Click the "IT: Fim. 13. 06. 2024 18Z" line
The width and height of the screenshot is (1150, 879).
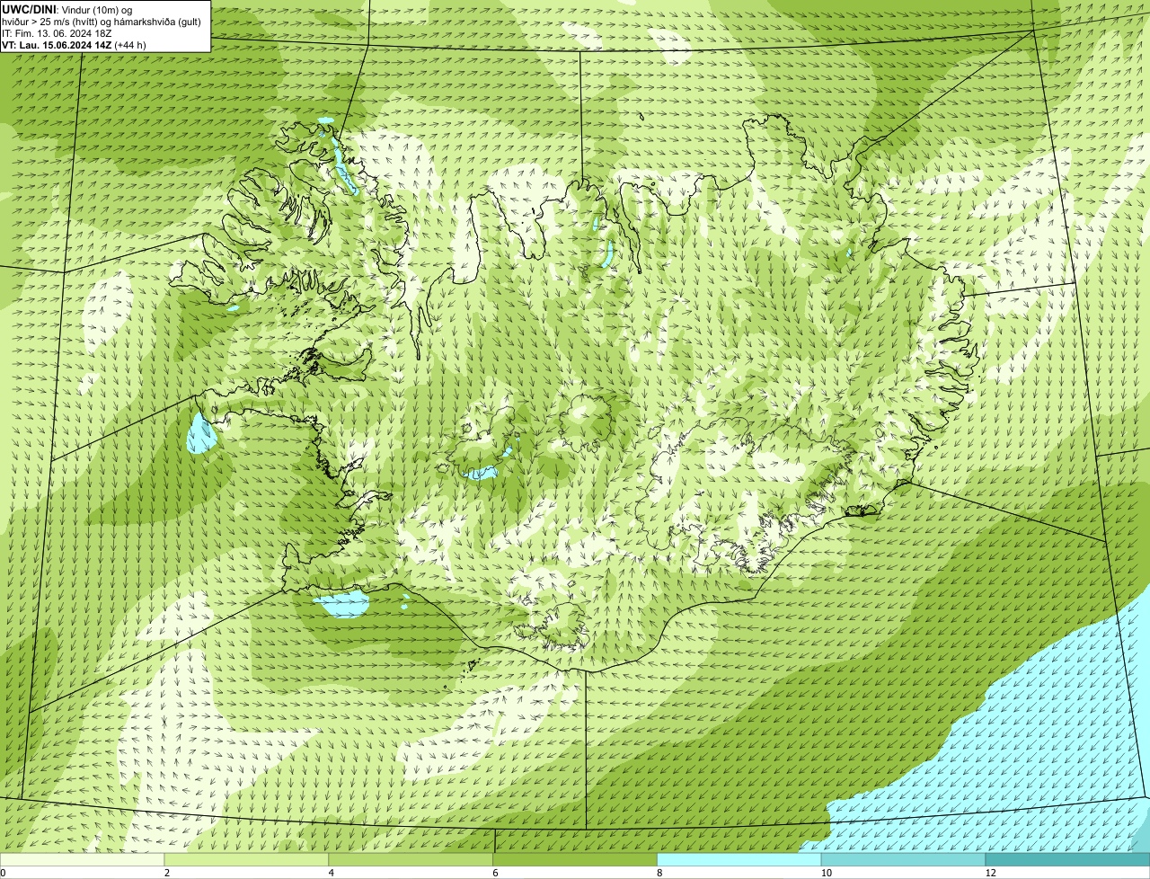pyautogui.click(x=57, y=32)
